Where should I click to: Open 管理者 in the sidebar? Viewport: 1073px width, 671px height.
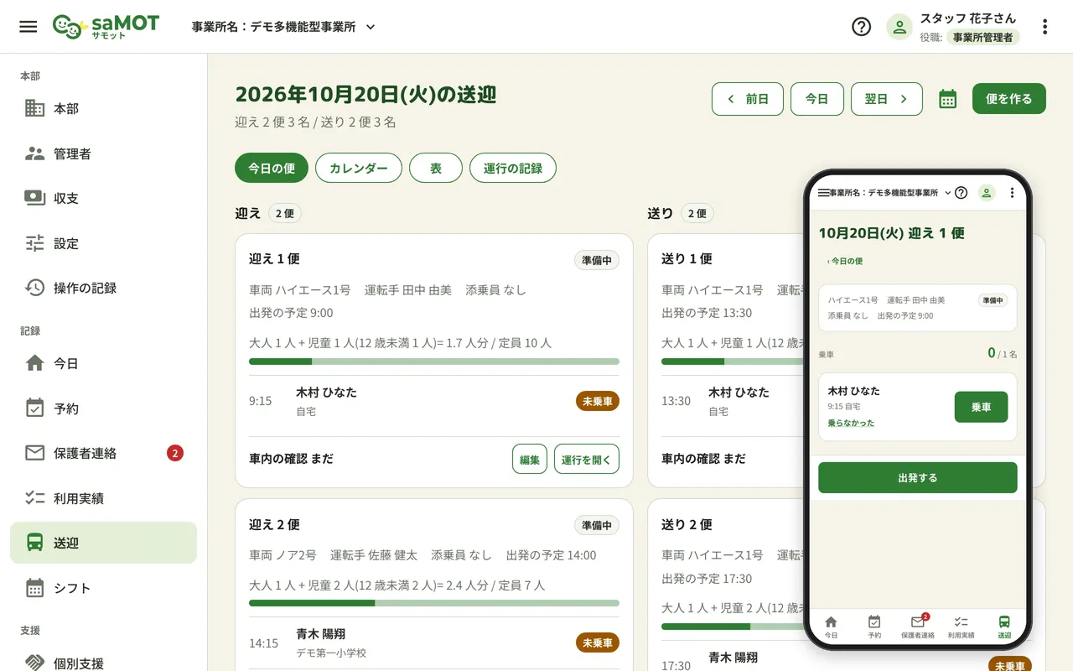pyautogui.click(x=104, y=153)
